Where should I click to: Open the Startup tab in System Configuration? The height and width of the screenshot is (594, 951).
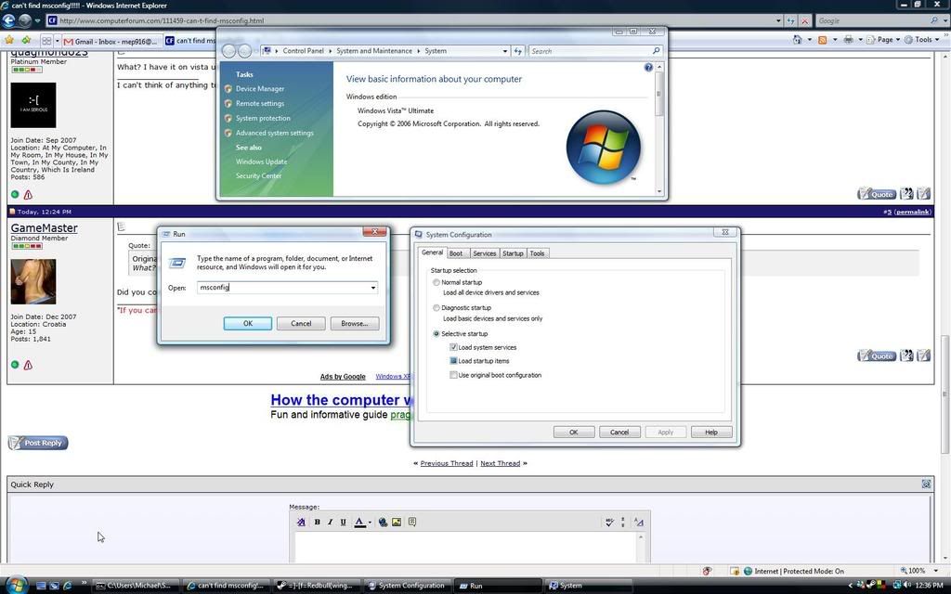513,253
